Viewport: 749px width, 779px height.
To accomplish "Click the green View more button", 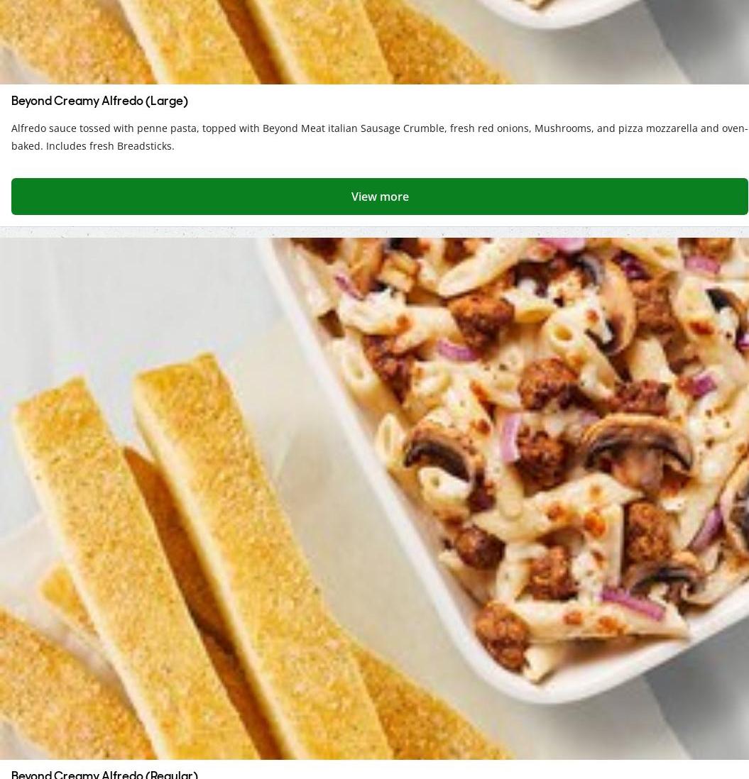I will click(380, 197).
